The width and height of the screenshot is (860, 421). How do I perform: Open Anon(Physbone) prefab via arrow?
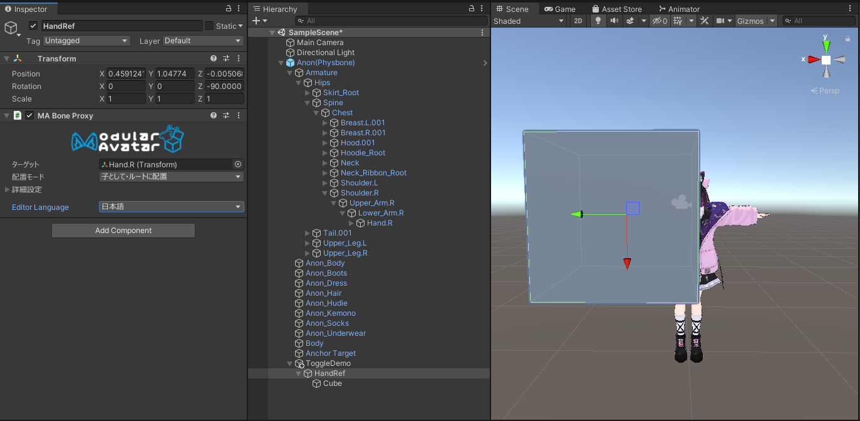click(x=485, y=63)
